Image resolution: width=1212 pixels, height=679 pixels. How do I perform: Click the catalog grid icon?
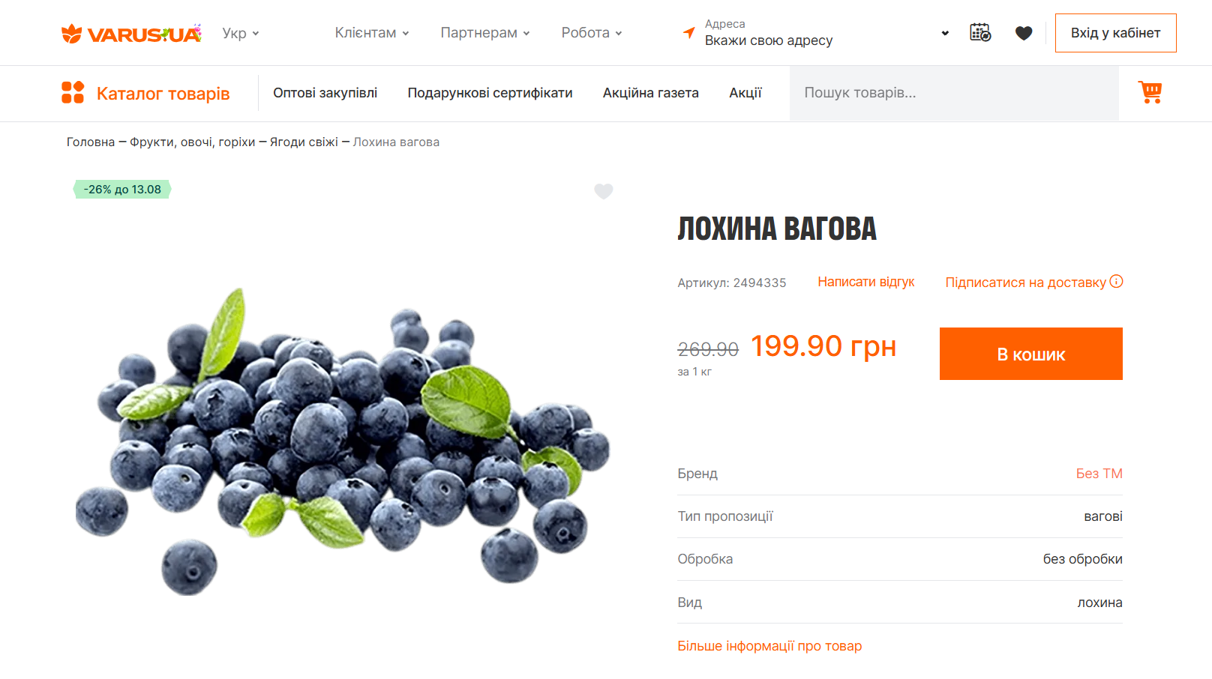[x=73, y=92]
